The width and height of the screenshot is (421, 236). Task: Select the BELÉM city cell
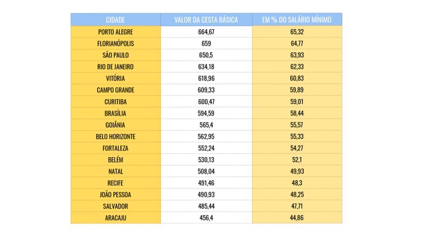(115, 160)
